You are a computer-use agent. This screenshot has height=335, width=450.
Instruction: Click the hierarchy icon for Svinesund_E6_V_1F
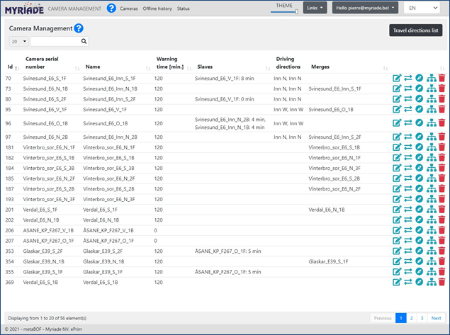pyautogui.click(x=431, y=110)
